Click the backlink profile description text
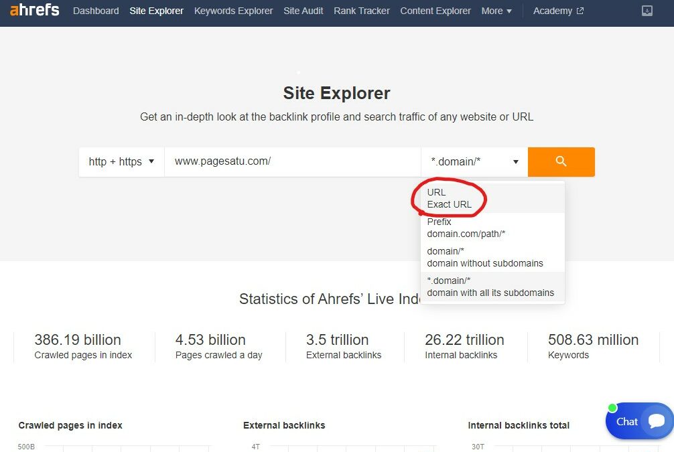 pyautogui.click(x=336, y=117)
